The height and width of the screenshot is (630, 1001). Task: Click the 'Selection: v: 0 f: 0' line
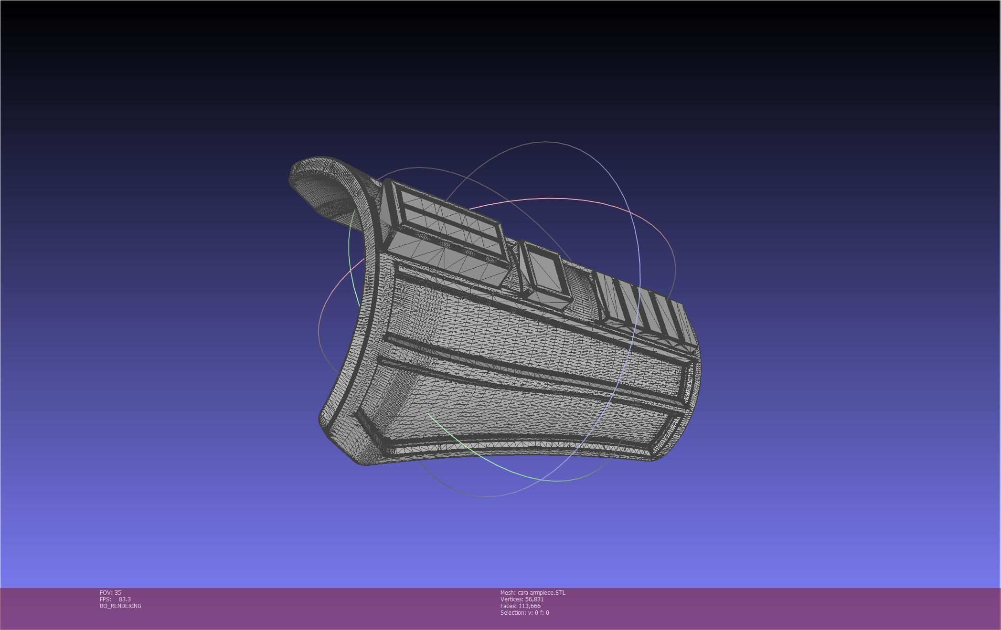pos(525,612)
